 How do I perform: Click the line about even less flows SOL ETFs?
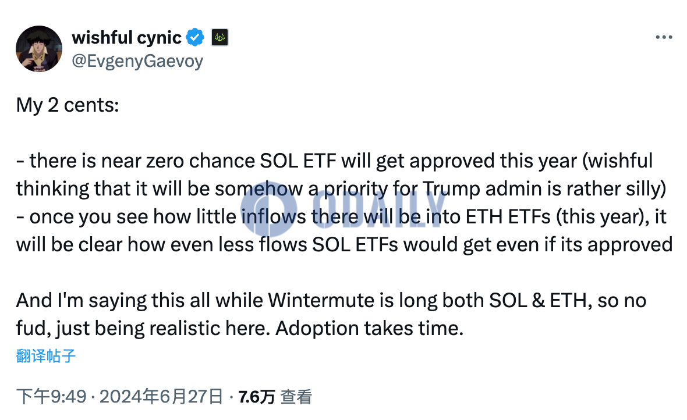tap(344, 244)
